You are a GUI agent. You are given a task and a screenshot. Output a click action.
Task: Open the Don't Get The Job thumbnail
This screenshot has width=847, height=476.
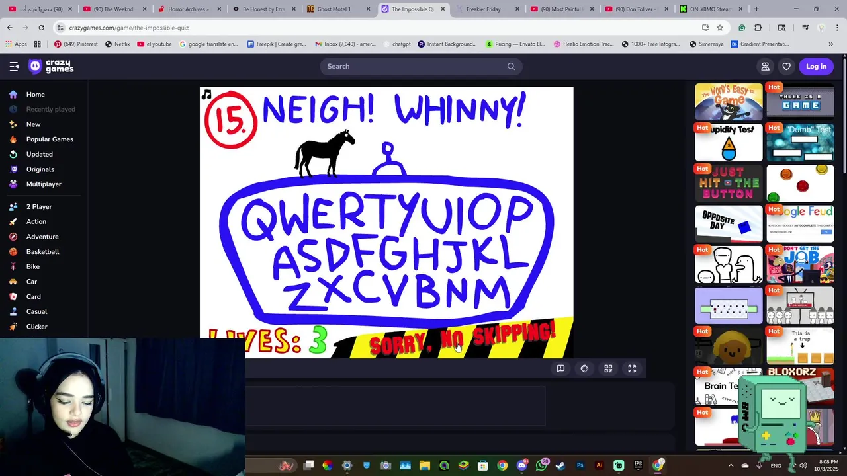(800, 264)
